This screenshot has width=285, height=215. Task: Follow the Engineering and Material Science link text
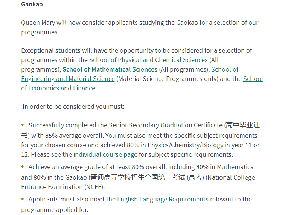(x=68, y=79)
